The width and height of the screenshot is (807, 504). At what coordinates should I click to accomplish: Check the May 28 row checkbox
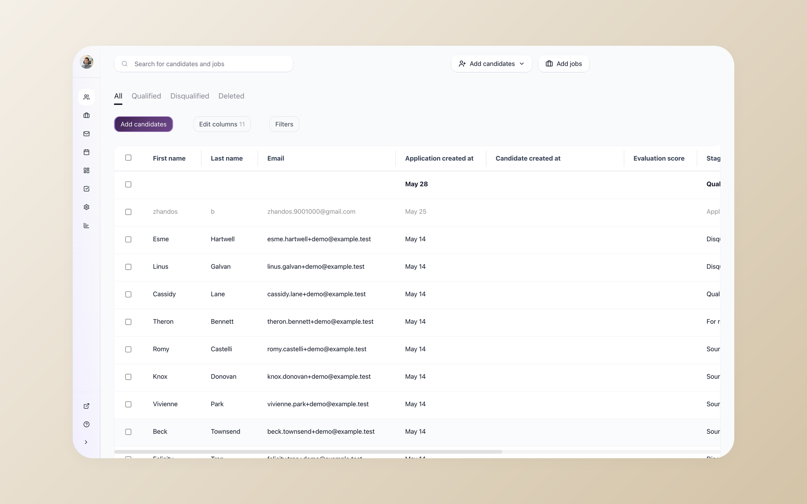[128, 184]
